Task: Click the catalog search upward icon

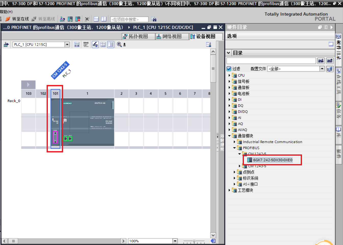Action: pyautogui.click(x=330, y=61)
